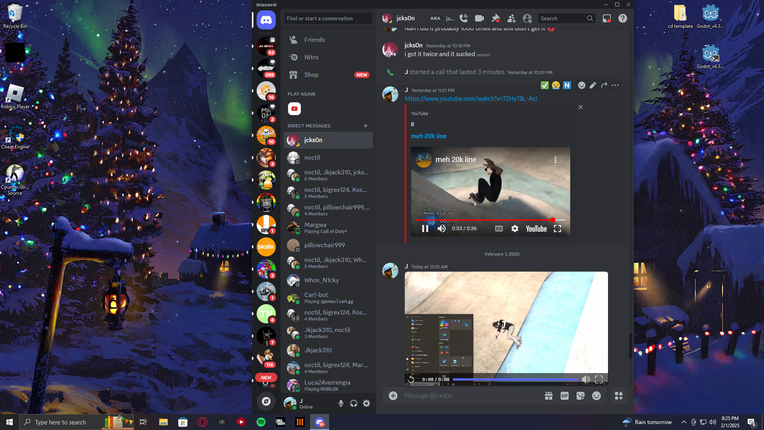764x430 pixels.
Task: Go to the Nitro page
Action: click(x=311, y=57)
